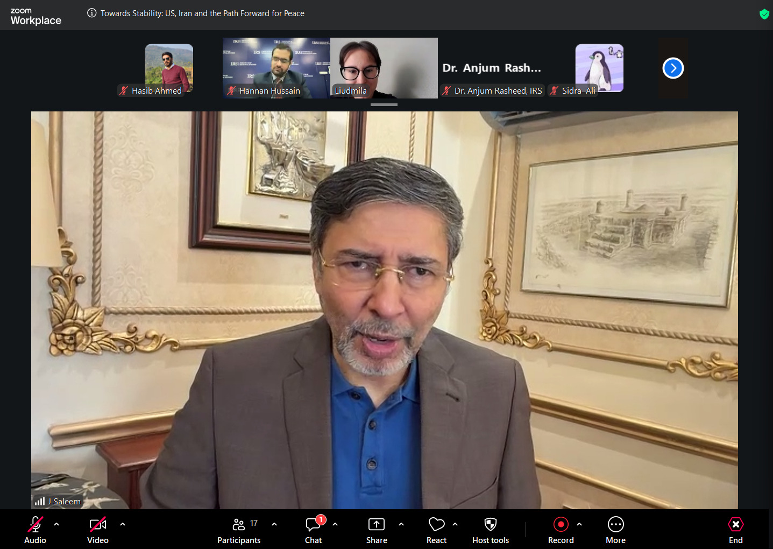The image size is (773, 549).
Task: Click muted mic icon beside Dr. Anjum Rasheed, IRS
Action: pyautogui.click(x=446, y=90)
